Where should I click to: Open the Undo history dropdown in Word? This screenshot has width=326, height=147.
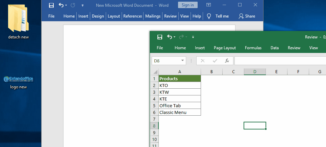pos(66,5)
